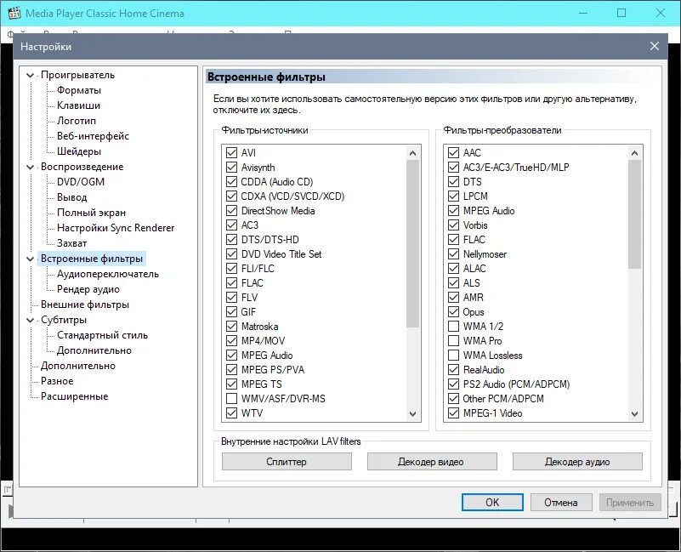The image size is (681, 552).
Task: Collapse the Встроенные фильтры tree node
Action: tap(30, 259)
